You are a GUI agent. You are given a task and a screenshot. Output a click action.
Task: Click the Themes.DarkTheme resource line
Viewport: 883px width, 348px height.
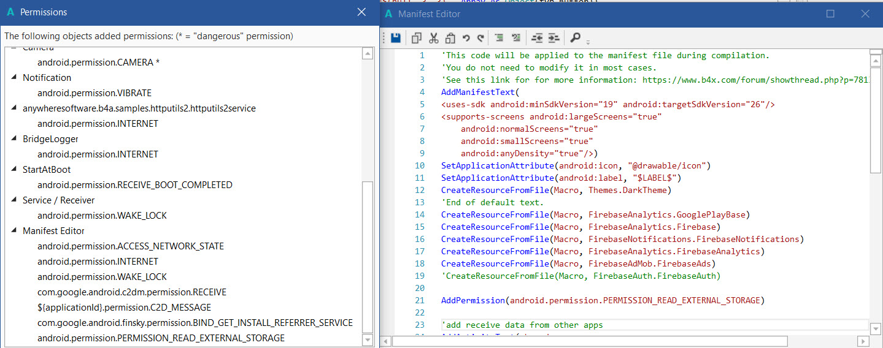point(556,190)
